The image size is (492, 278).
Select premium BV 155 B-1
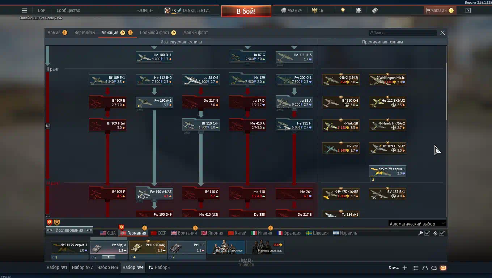pyautogui.click(x=387, y=194)
